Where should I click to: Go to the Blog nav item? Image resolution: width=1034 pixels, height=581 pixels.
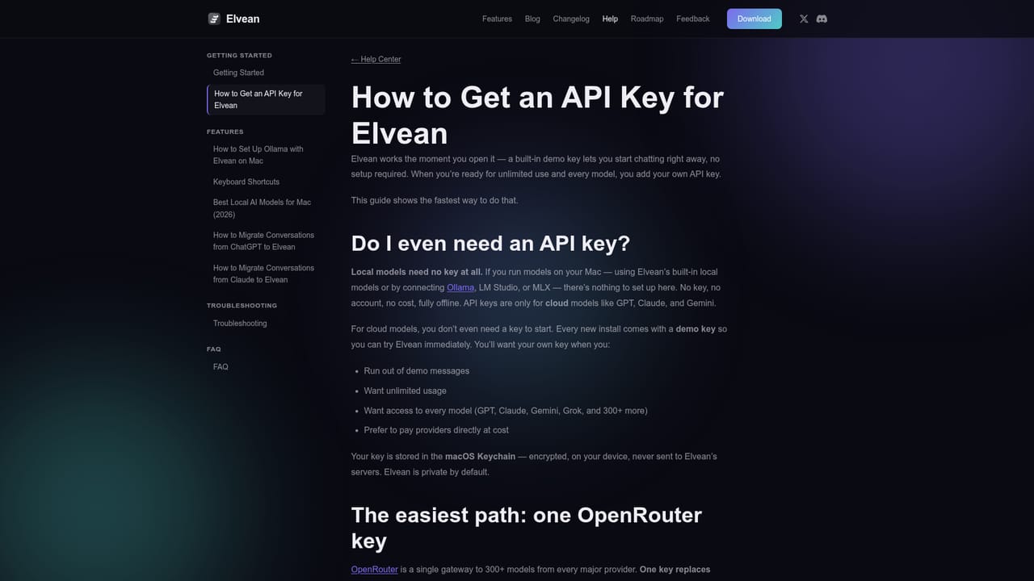(x=532, y=19)
